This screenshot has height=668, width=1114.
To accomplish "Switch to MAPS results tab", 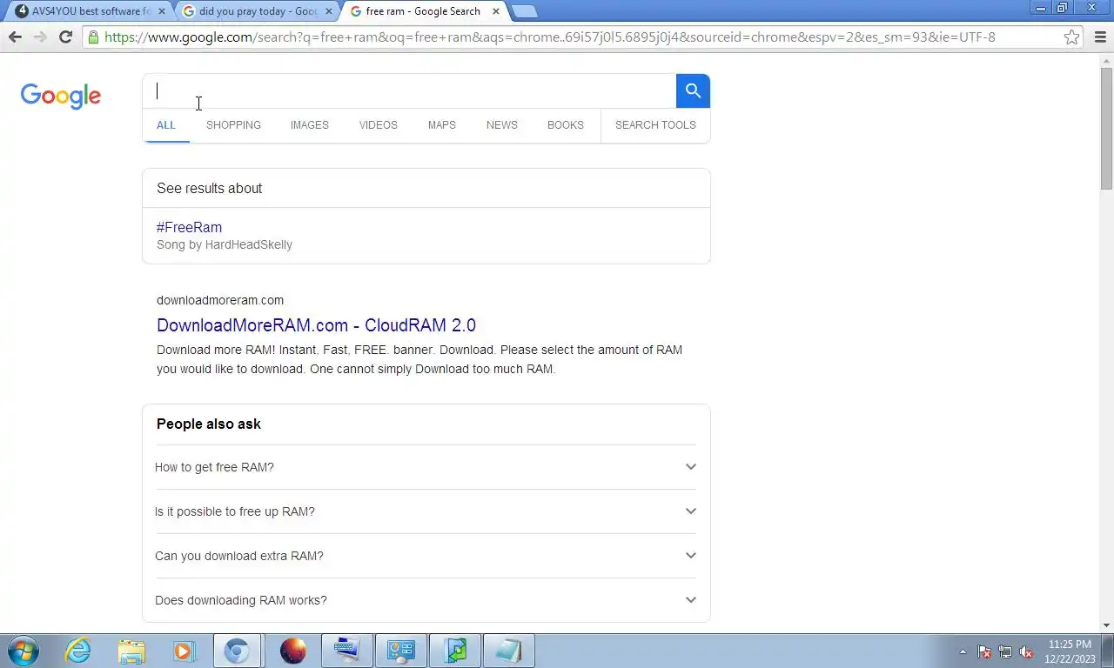I will (441, 124).
